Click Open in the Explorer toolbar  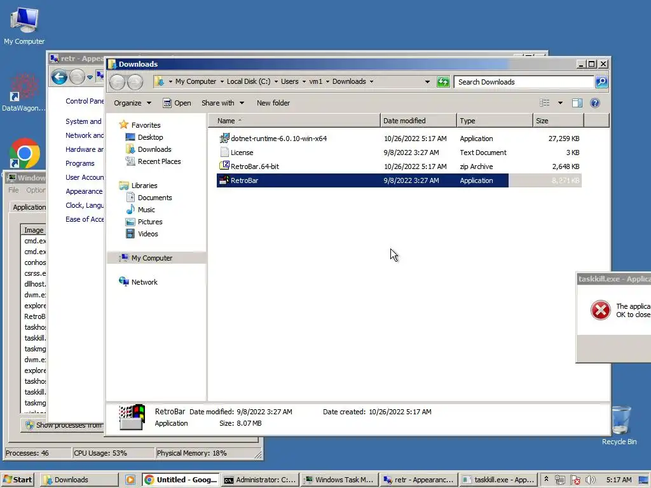click(177, 103)
